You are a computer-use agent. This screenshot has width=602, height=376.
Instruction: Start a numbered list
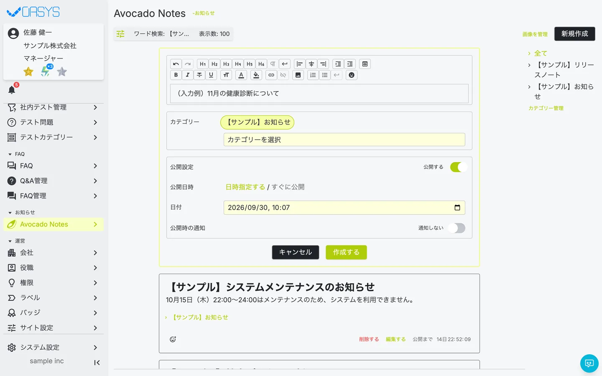(313, 75)
